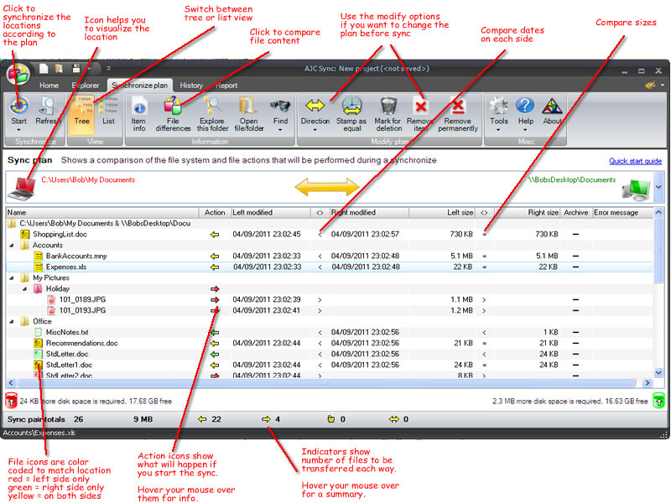Viewport: 671px width, 503px height.
Task: Select ShoppingList.doc row
Action: click(330, 235)
